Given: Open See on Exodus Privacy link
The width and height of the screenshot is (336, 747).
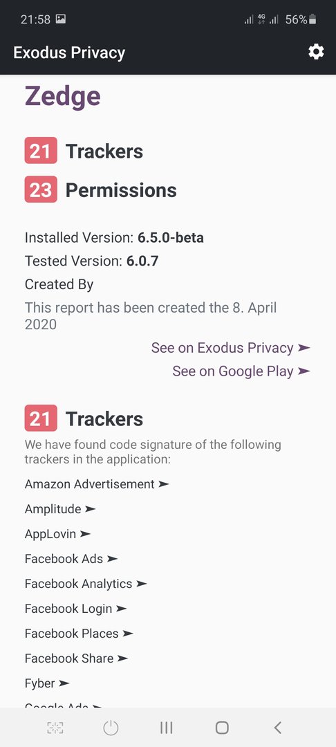Looking at the screenshot, I should pos(231,348).
